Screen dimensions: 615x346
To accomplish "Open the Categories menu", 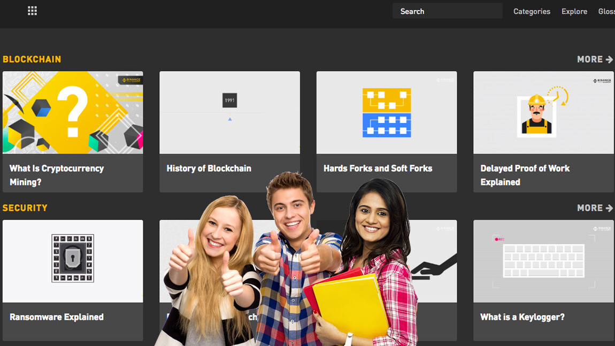I will point(532,11).
